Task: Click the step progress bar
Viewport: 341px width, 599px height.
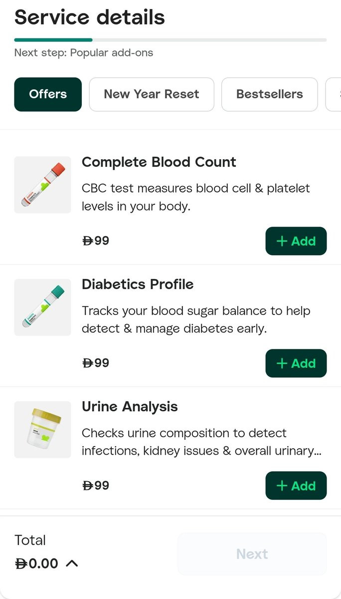Action: click(x=170, y=40)
